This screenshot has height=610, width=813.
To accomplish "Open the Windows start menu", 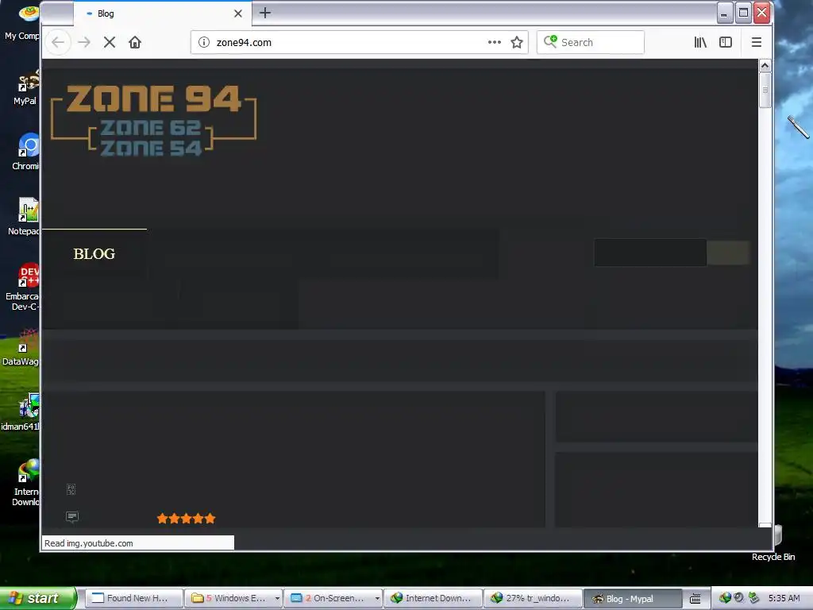I will tap(38, 598).
